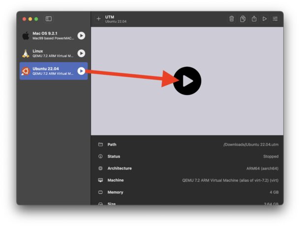Start Ubuntu 22.04 using sidebar play button
The image size is (300, 227).
point(81,71)
